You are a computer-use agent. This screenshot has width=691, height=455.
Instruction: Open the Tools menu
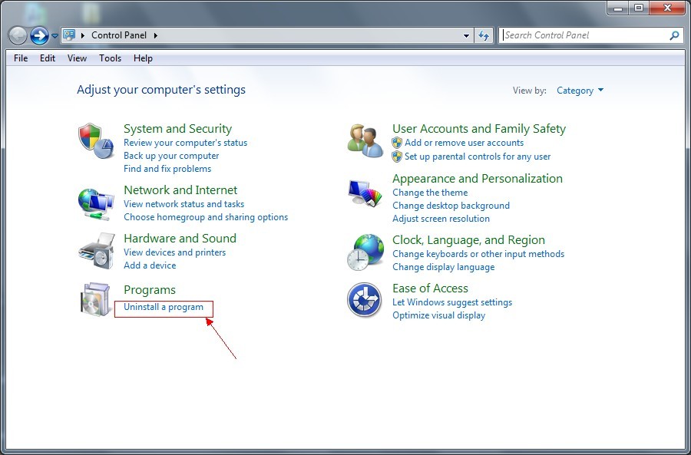pos(110,58)
